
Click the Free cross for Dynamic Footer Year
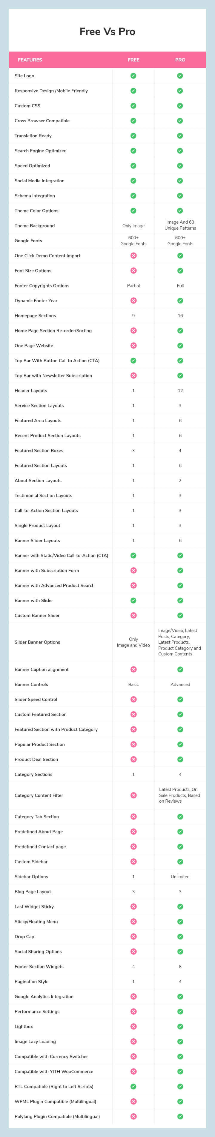click(133, 300)
